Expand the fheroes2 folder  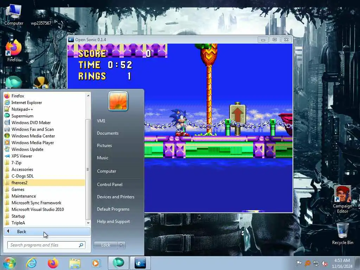point(44,182)
